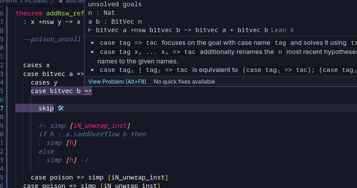Screen dimensions: 357x188
Task: Select the add.lean breadcrumb file name
Action: [x=74, y=2]
